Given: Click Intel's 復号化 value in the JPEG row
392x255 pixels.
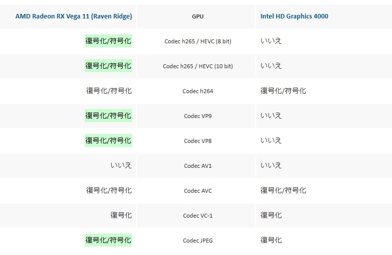Looking at the screenshot, I should tap(271, 240).
